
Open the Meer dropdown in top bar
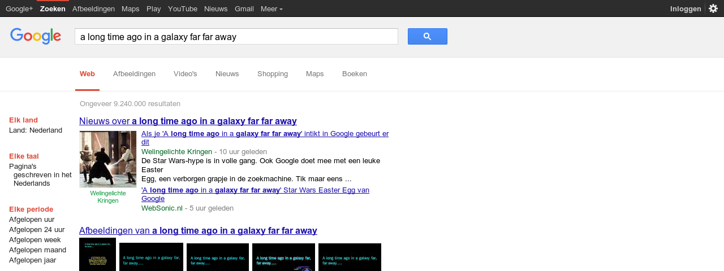pyautogui.click(x=271, y=8)
